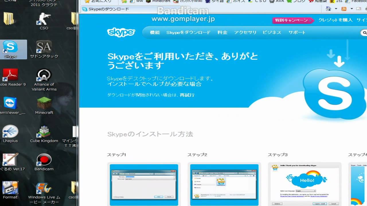Open the ビジネス navigation item
367x206 pixels.
click(x=272, y=32)
